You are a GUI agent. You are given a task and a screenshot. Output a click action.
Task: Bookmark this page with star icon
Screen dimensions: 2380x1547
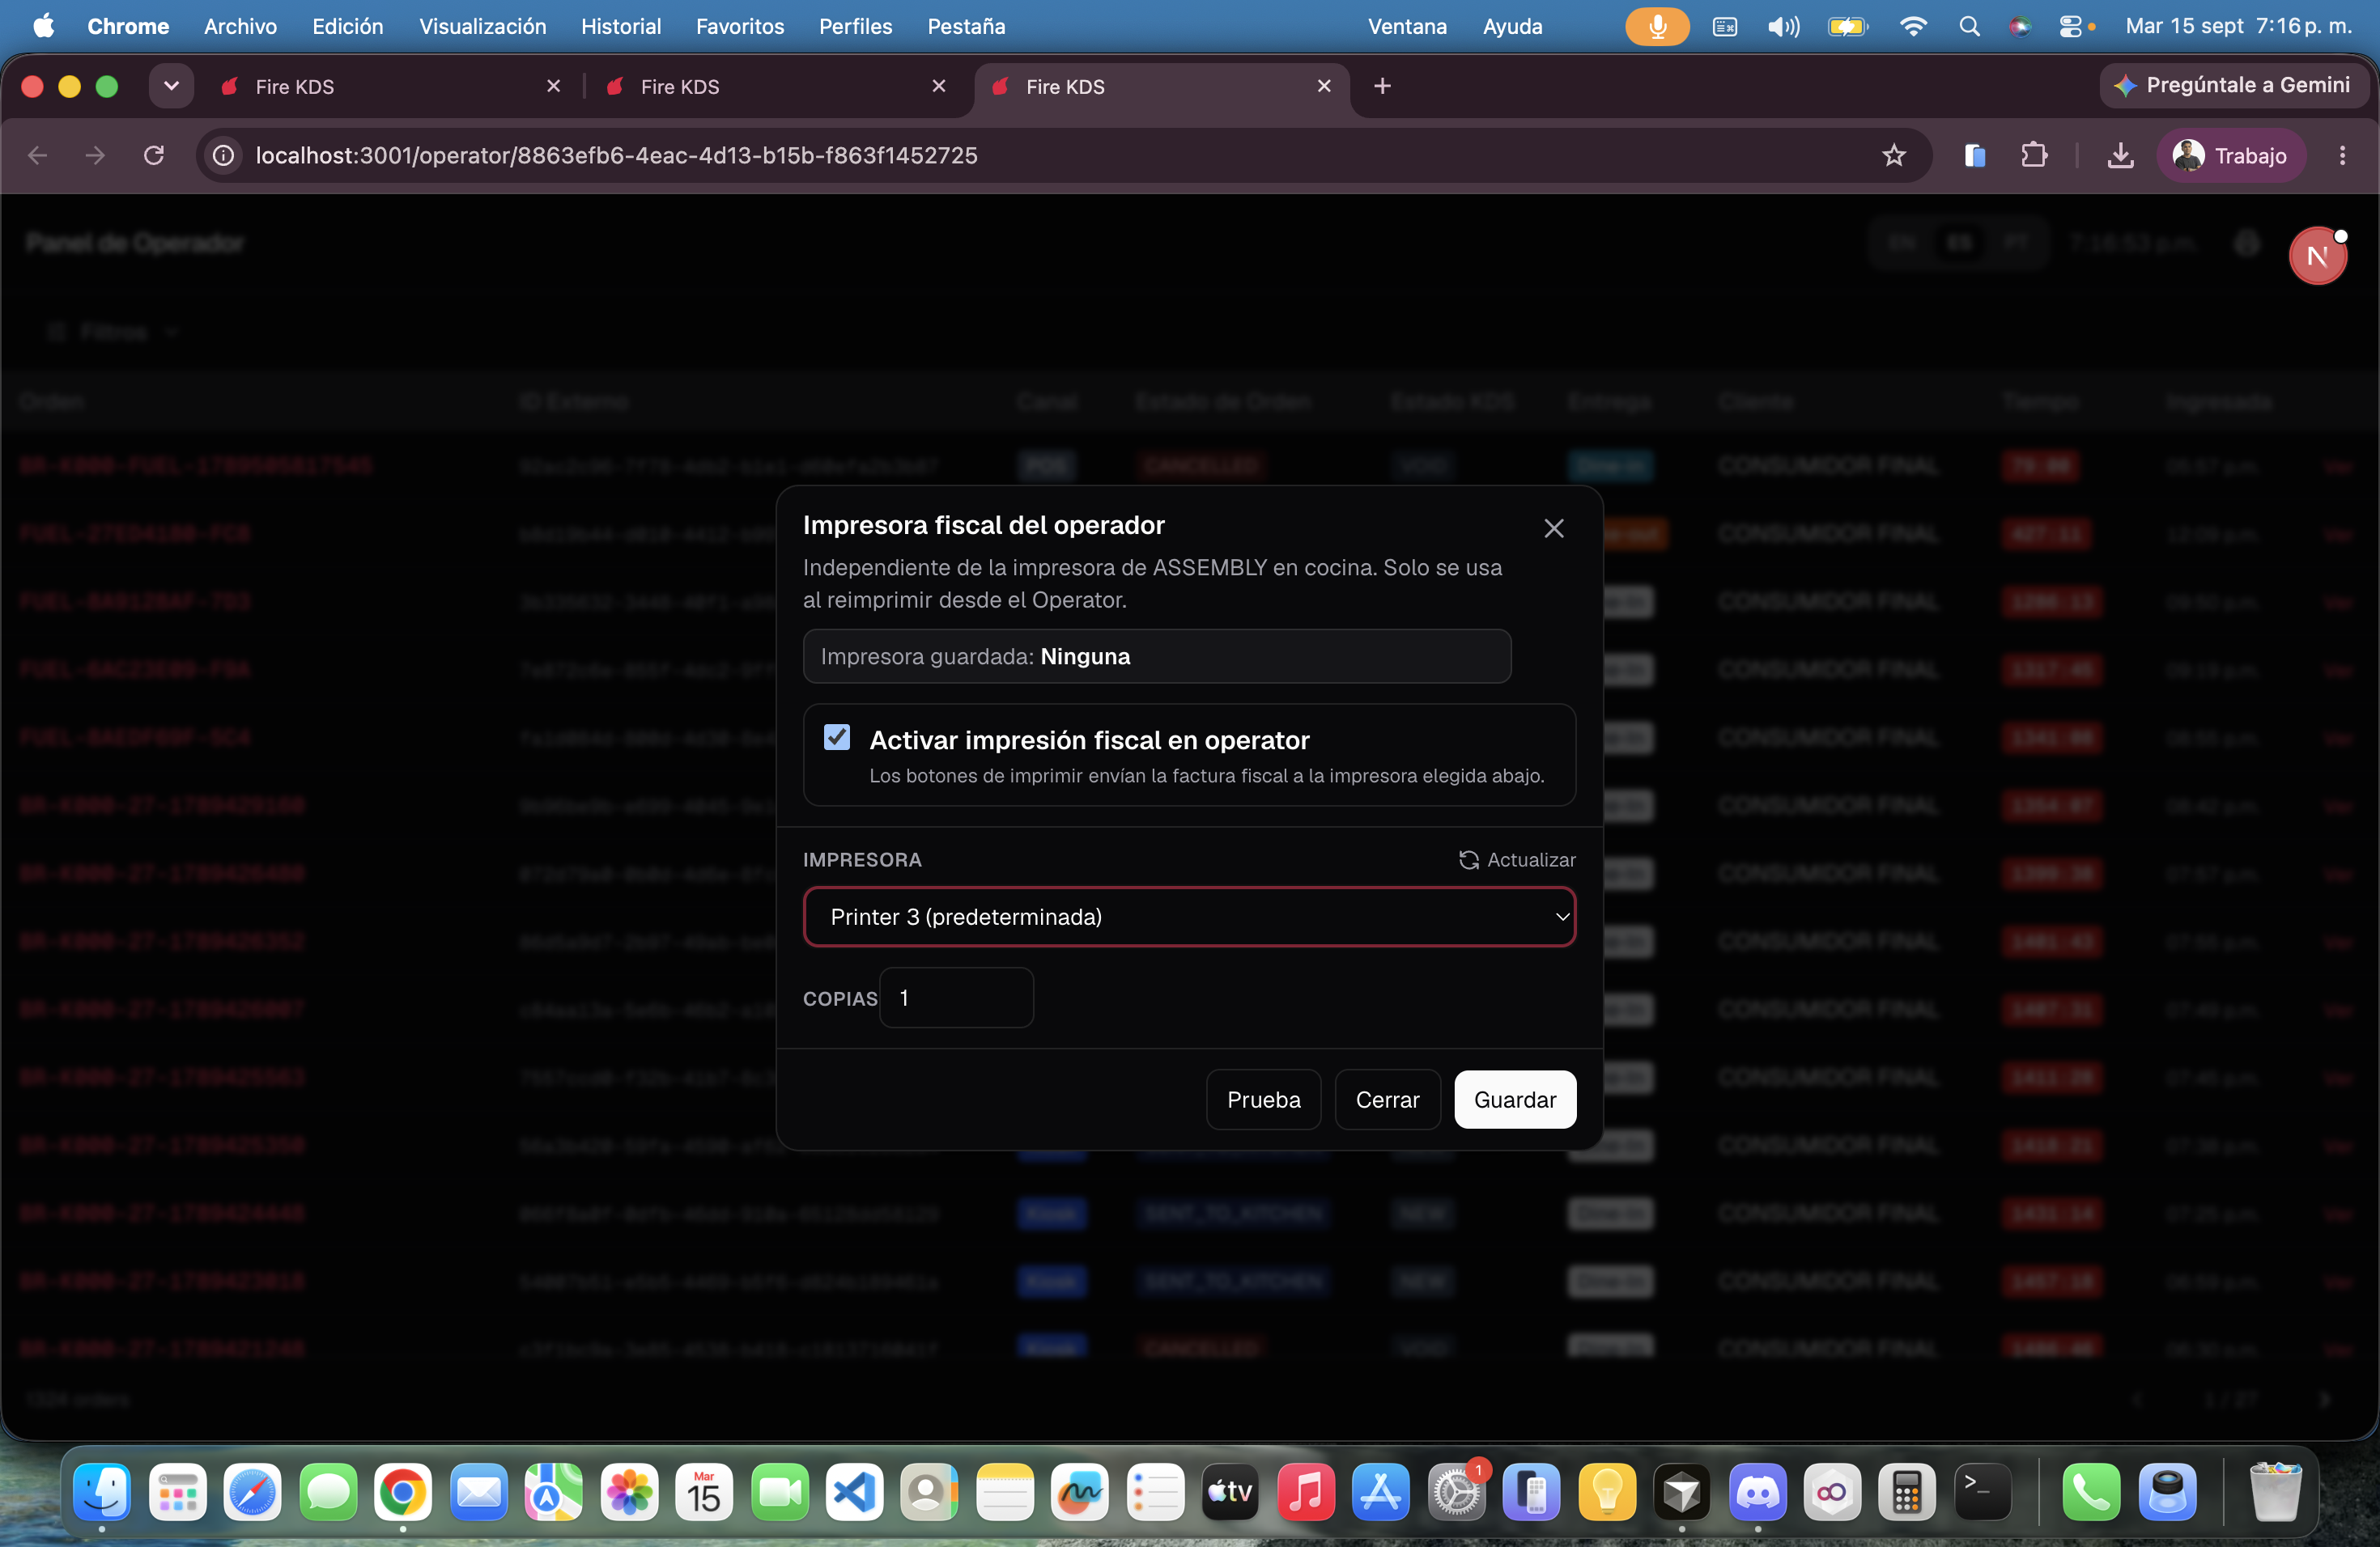pyautogui.click(x=1893, y=155)
